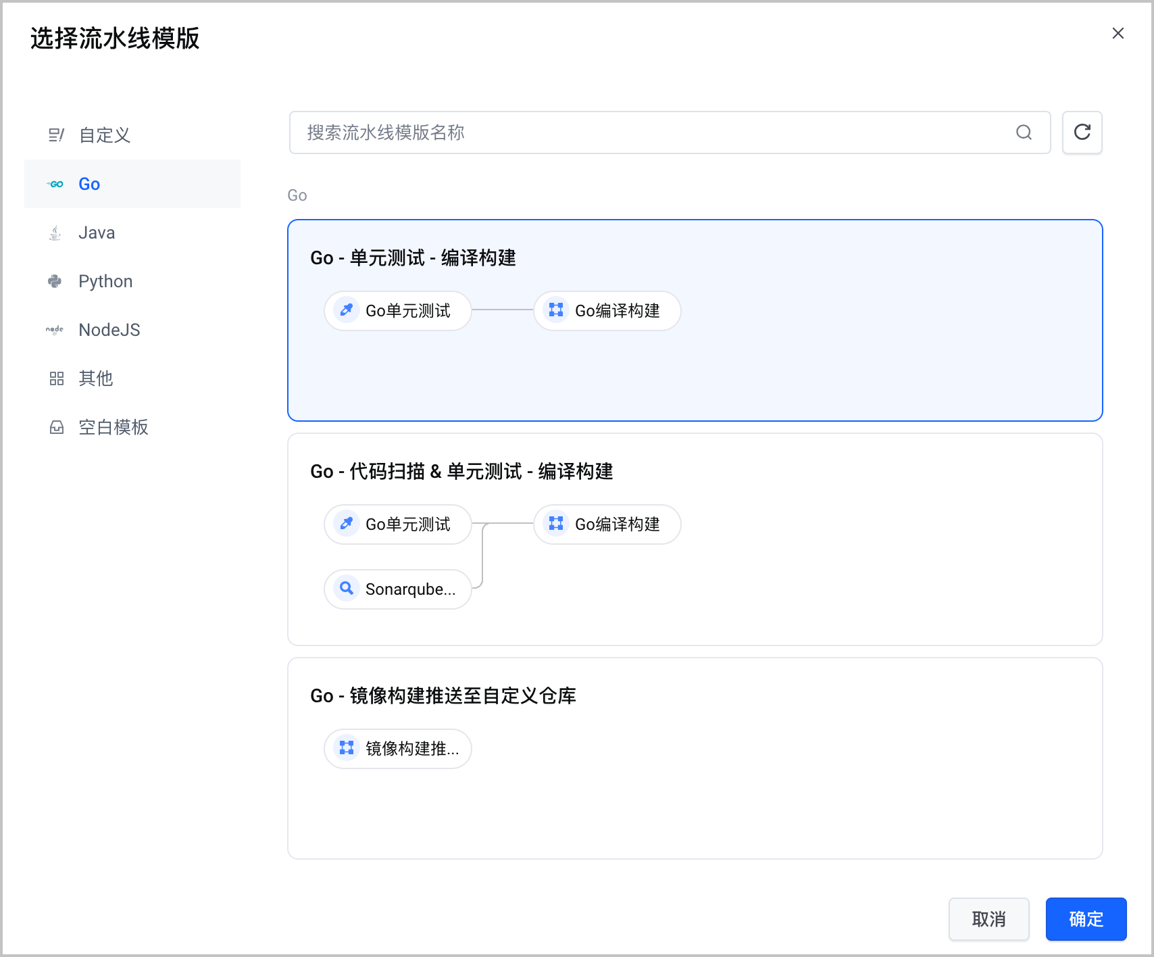Click the magnifier icon in search box
The height and width of the screenshot is (957, 1154).
point(1024,132)
